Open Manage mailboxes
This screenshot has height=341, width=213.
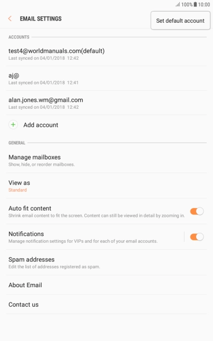click(x=106, y=160)
